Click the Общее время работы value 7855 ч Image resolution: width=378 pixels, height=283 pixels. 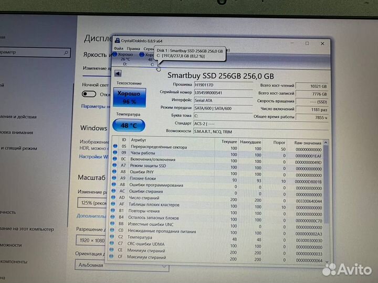[312, 118]
